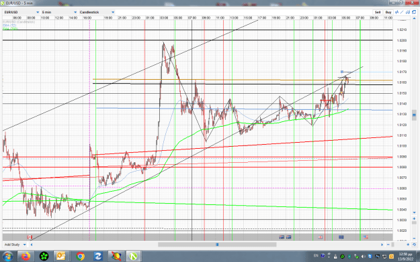This screenshot has width=420, height=262.
Task: Click the EN language indicator in tray
Action: coord(316,255)
